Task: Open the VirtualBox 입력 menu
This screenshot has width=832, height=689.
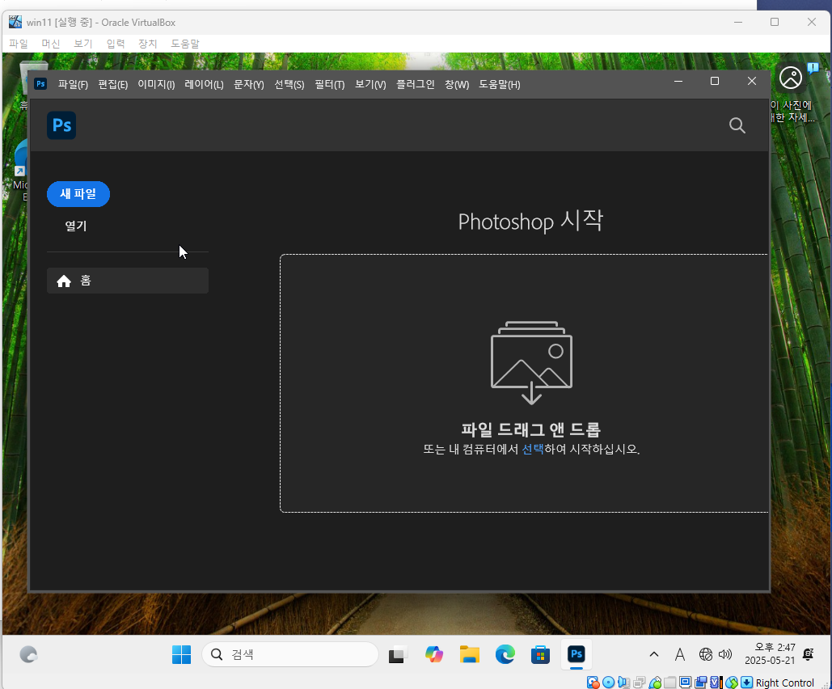Action: pos(115,44)
